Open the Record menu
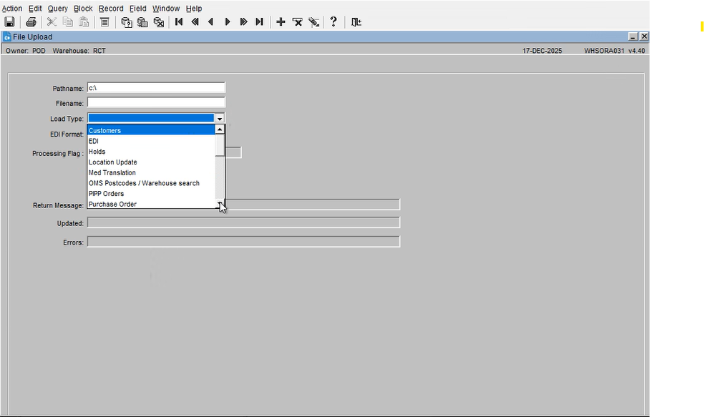 tap(111, 9)
